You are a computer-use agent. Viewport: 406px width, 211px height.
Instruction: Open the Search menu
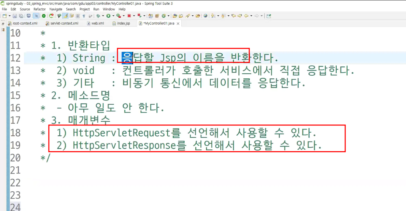71,9
